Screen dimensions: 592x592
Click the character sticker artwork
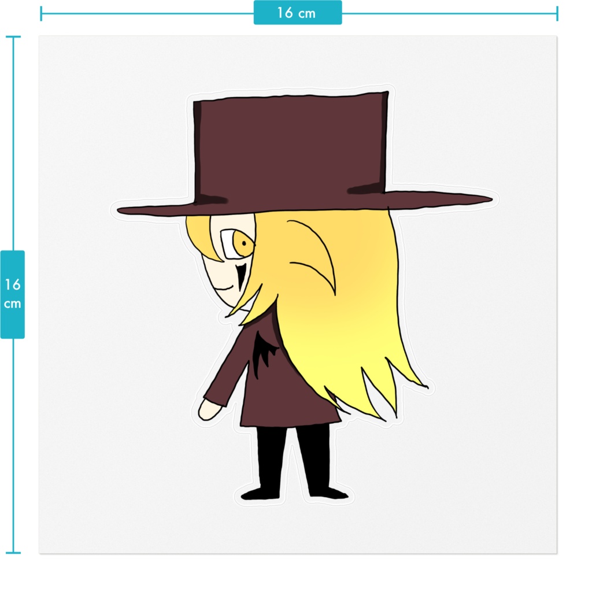(x=304, y=295)
